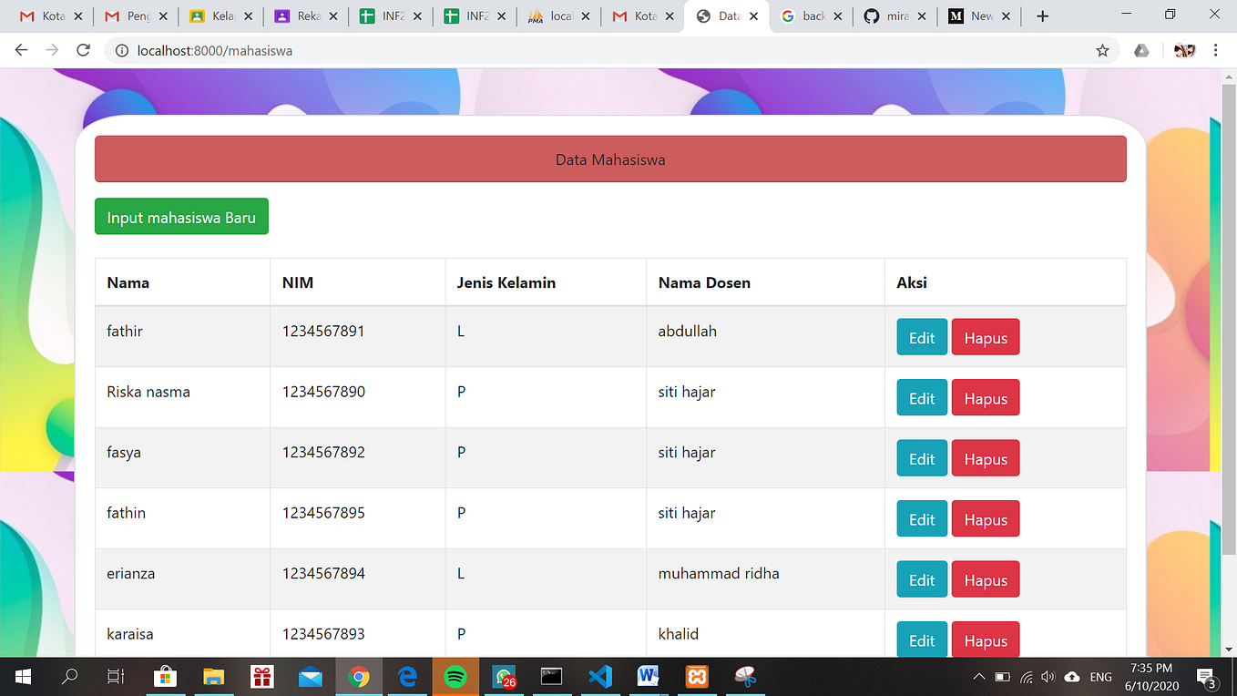1237x696 pixels.
Task: Open Microsoft Word from the taskbar
Action: coord(648,677)
